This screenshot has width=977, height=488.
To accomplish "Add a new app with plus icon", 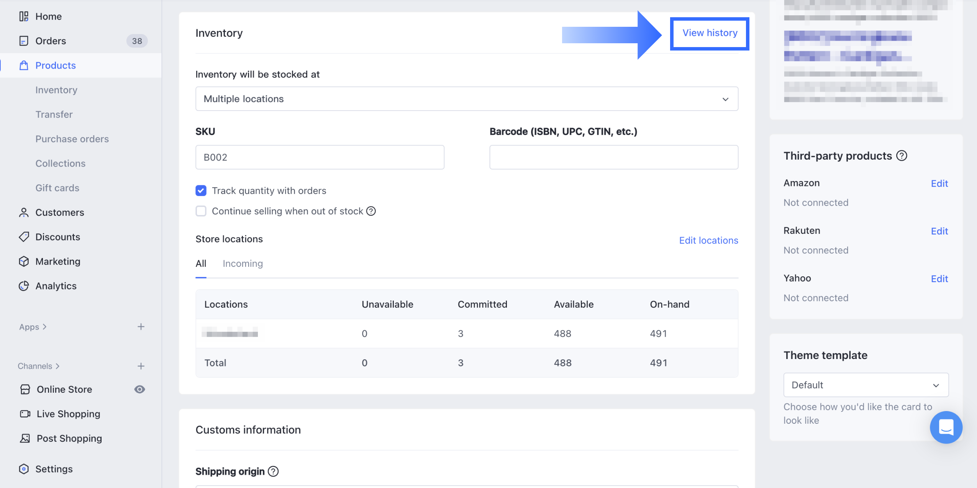I will coord(141,326).
